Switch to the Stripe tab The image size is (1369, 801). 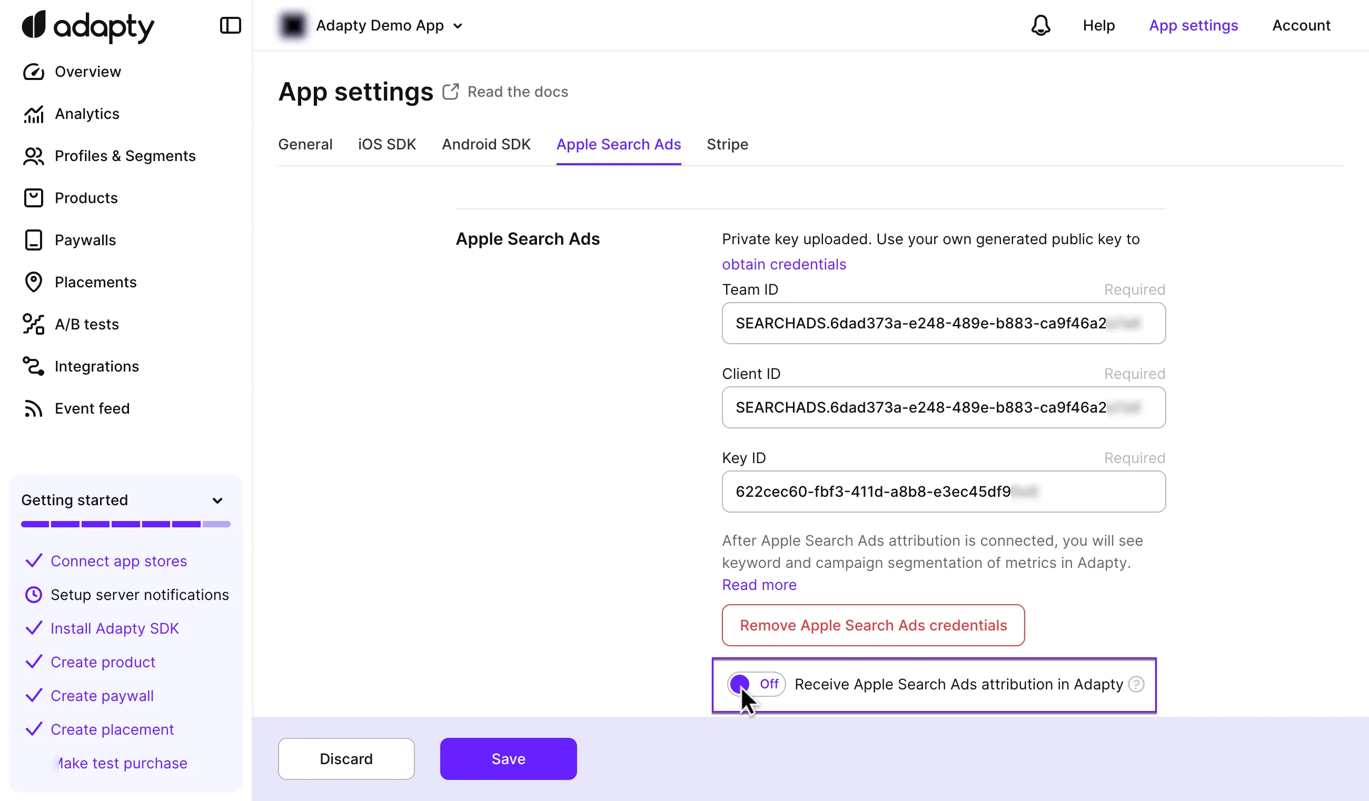click(x=727, y=144)
